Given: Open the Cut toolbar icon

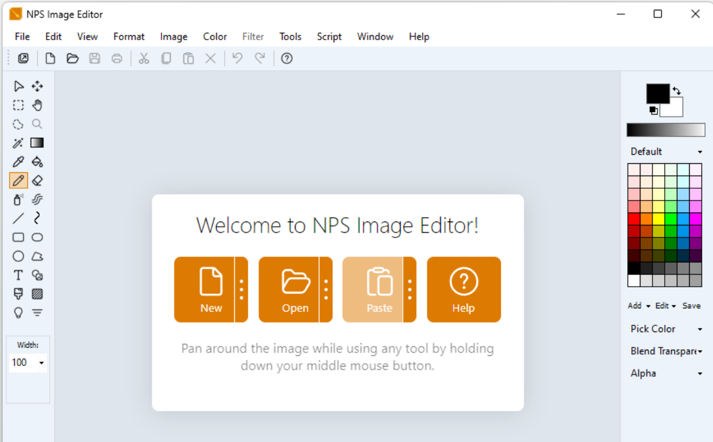Looking at the screenshot, I should [144, 58].
